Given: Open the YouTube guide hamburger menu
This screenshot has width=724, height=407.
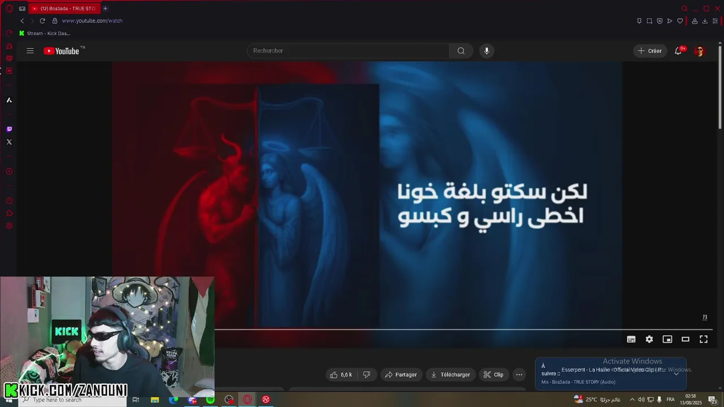Looking at the screenshot, I should tap(30, 51).
